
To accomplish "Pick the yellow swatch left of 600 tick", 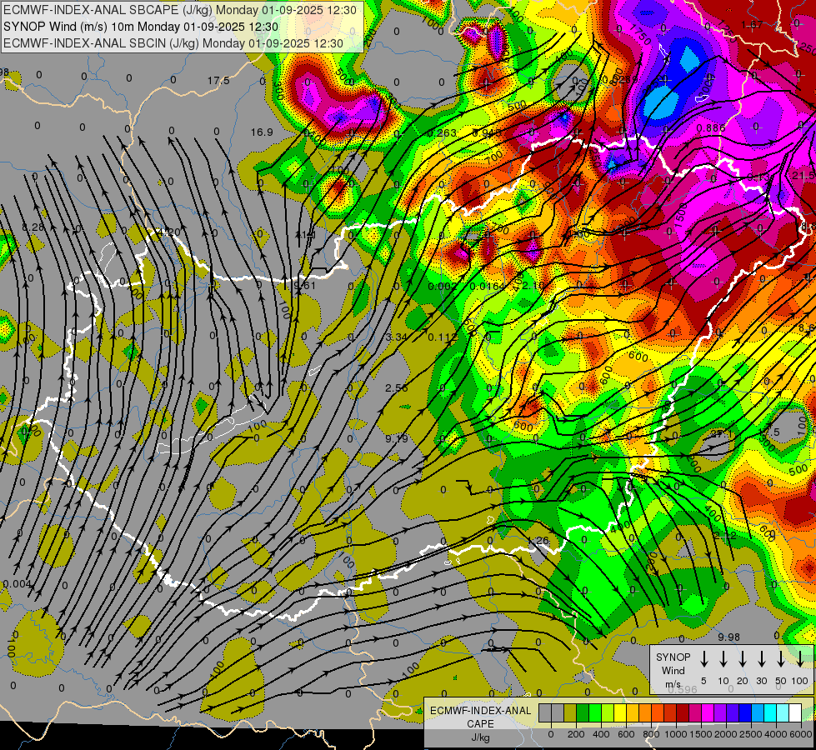I will point(620,712).
